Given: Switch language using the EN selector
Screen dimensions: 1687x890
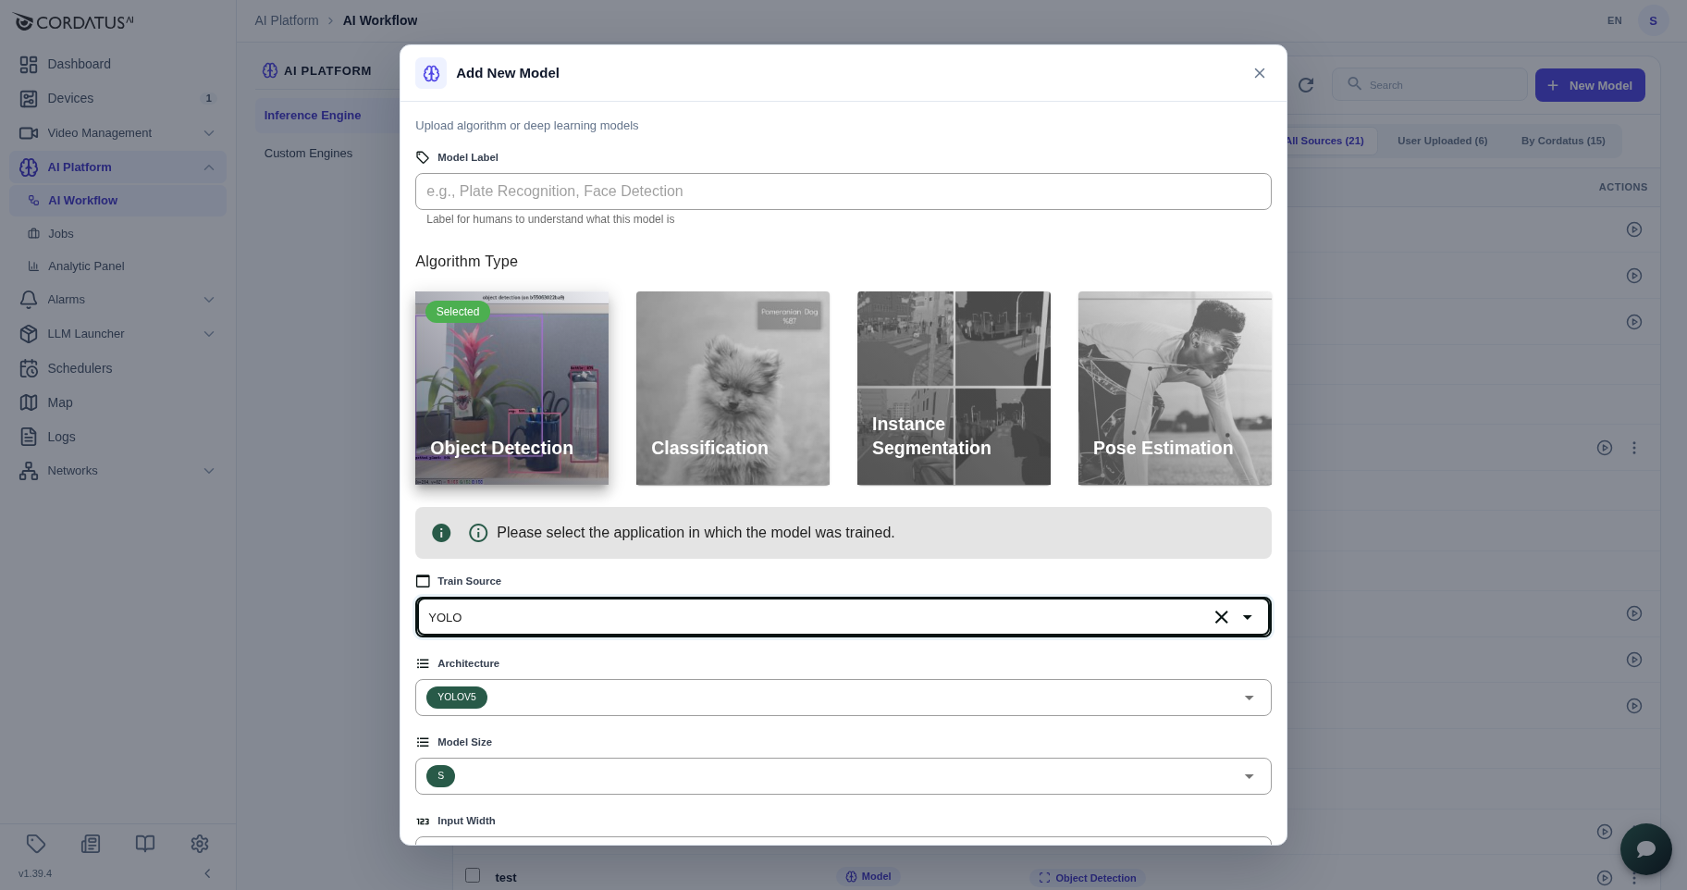Looking at the screenshot, I should coord(1615,20).
